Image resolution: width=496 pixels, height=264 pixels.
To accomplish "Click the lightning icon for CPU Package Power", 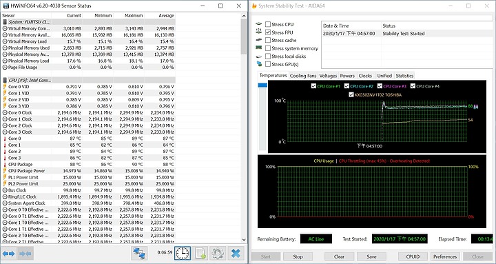I will 5,171.
